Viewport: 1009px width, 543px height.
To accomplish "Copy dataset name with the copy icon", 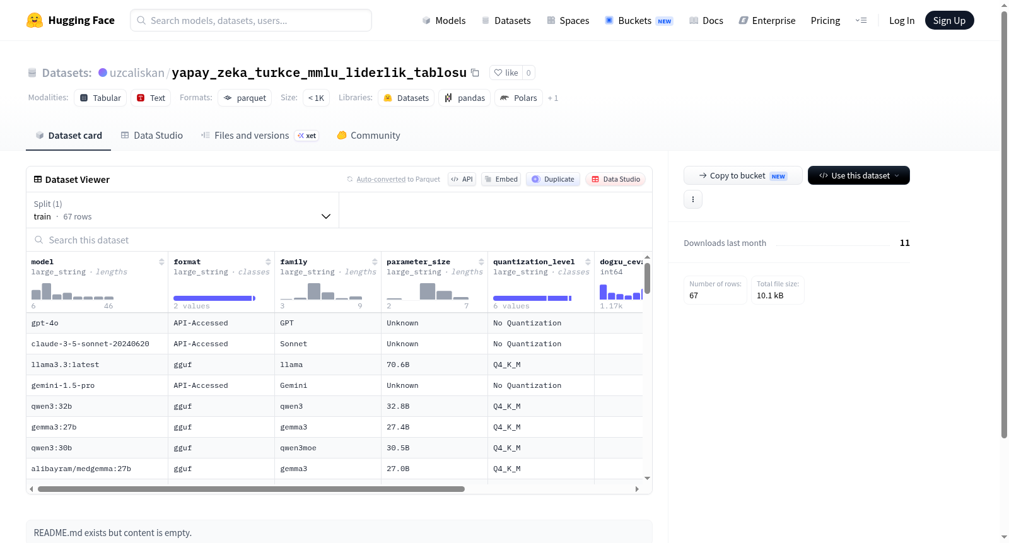I will 475,73.
